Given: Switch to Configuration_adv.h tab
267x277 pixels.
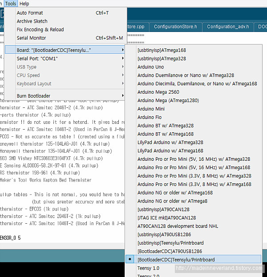Looking at the screenshot, I should point(228,27).
